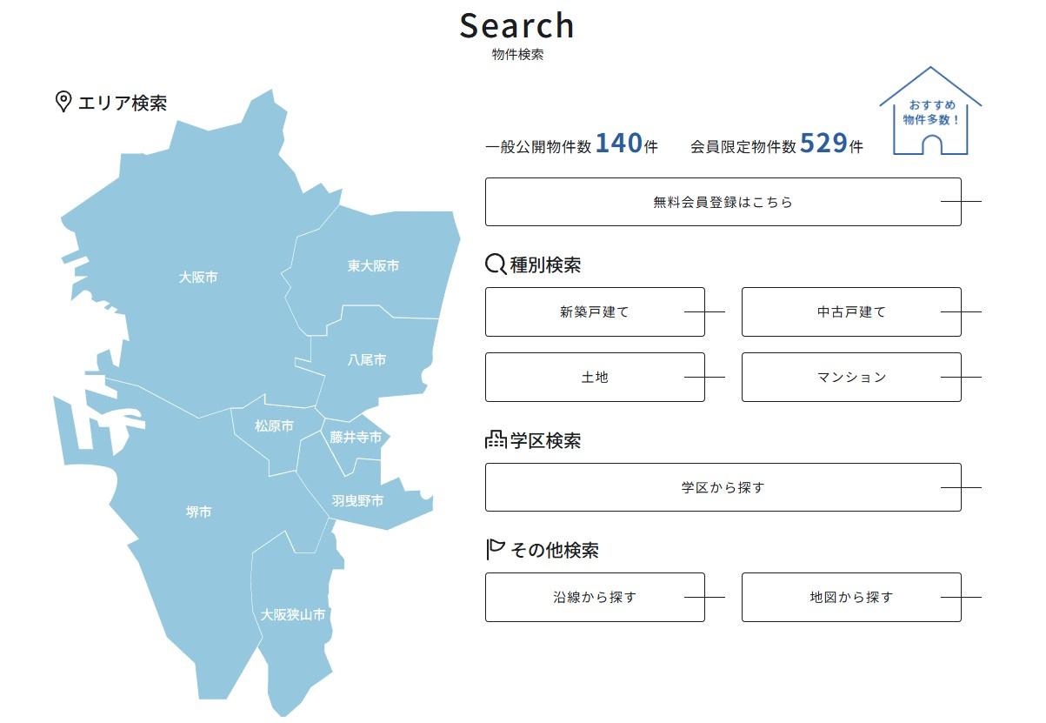
Task: Choose the 中古戸建て search option
Action: click(x=850, y=311)
